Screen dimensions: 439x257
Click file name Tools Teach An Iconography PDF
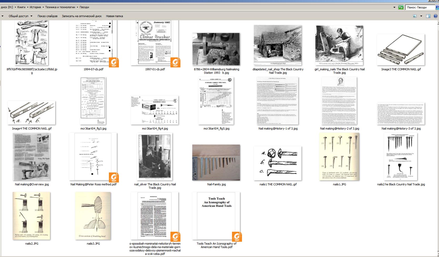click(216, 245)
